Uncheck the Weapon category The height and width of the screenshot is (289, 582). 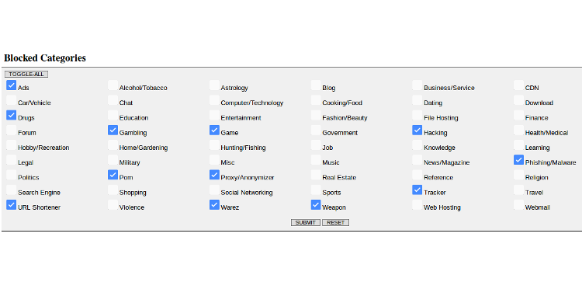[x=316, y=204]
